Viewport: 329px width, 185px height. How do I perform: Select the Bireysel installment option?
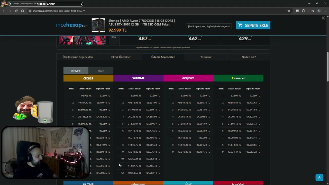(x=76, y=71)
